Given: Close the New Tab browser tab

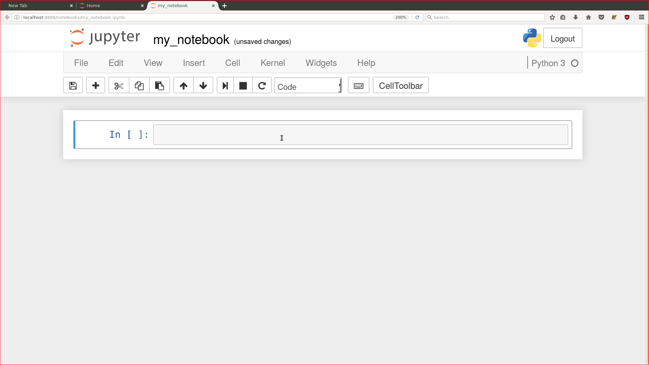Looking at the screenshot, I should click(x=71, y=6).
